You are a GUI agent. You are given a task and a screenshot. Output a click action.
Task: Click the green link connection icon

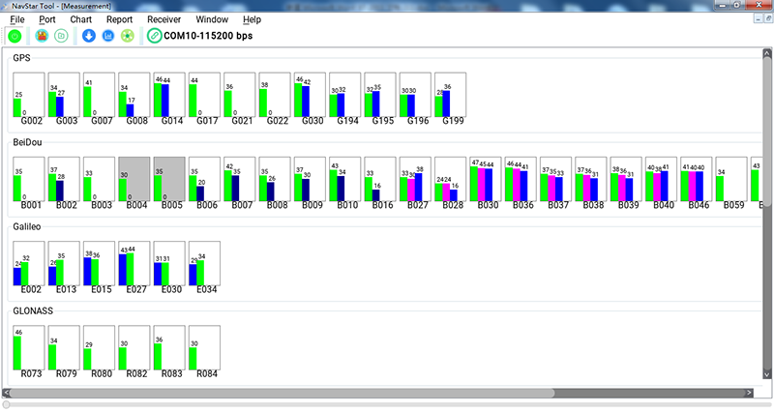click(x=155, y=37)
